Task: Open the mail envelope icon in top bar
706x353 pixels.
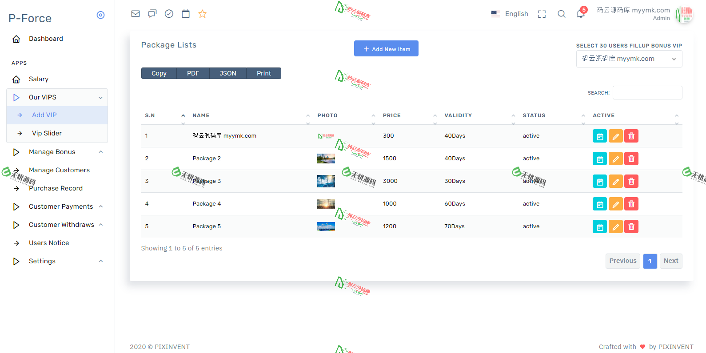Action: pyautogui.click(x=136, y=14)
